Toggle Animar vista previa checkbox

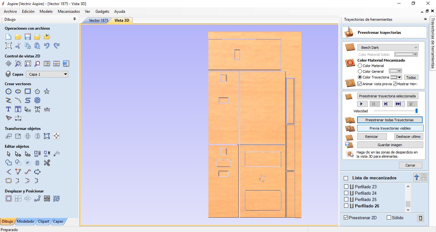point(360,84)
